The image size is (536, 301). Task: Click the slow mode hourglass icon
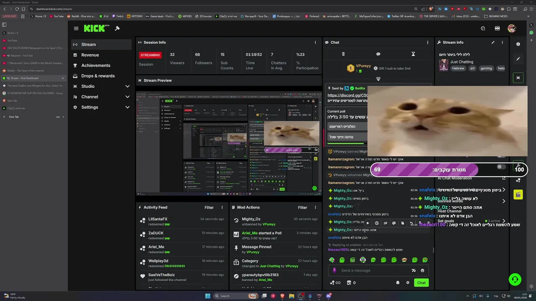click(x=413, y=54)
